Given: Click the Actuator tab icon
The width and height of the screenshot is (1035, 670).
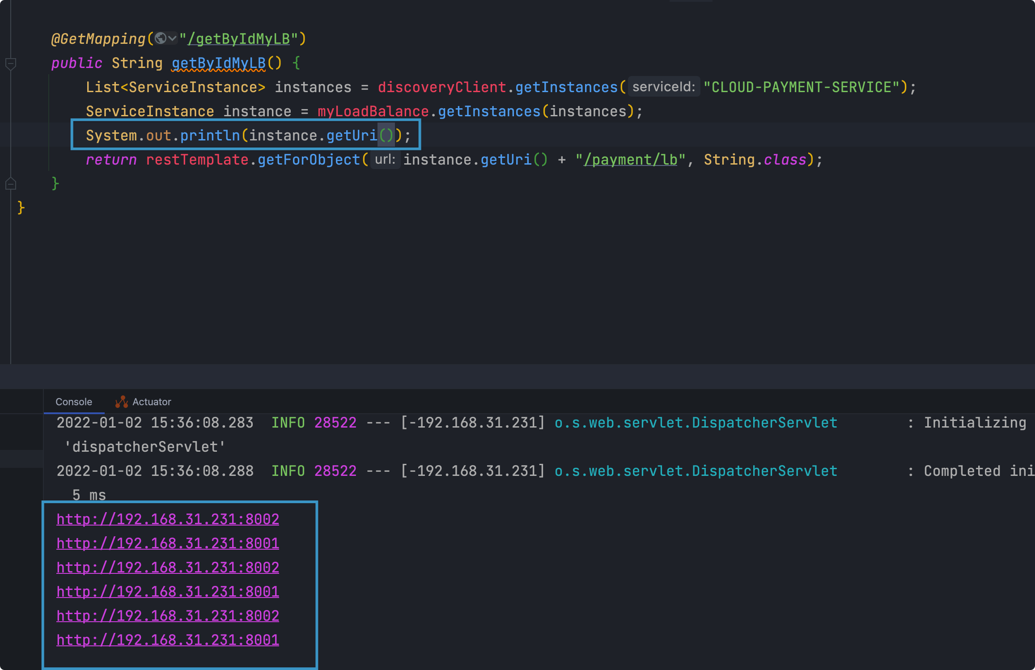Looking at the screenshot, I should point(121,402).
